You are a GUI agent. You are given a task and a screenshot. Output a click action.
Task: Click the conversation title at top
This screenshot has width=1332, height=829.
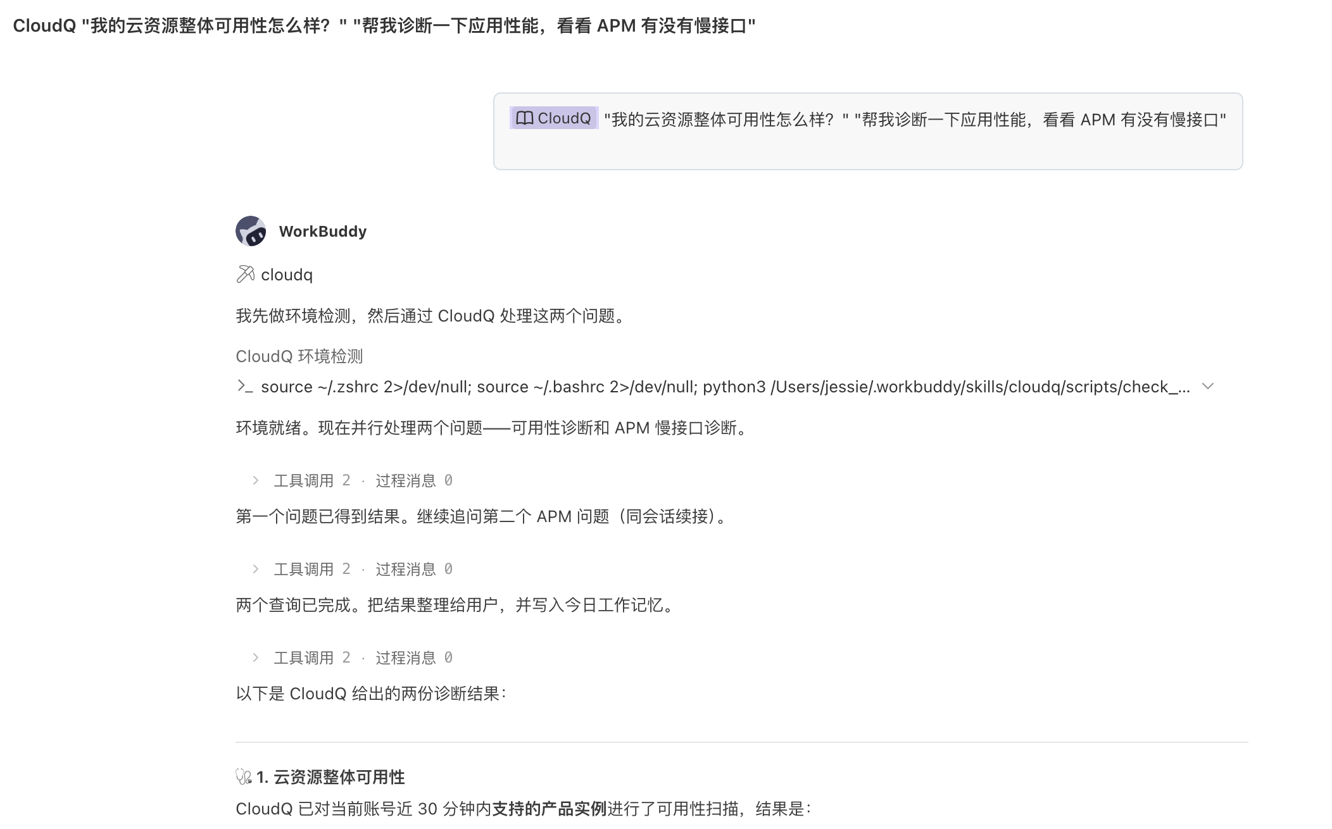pos(384,26)
